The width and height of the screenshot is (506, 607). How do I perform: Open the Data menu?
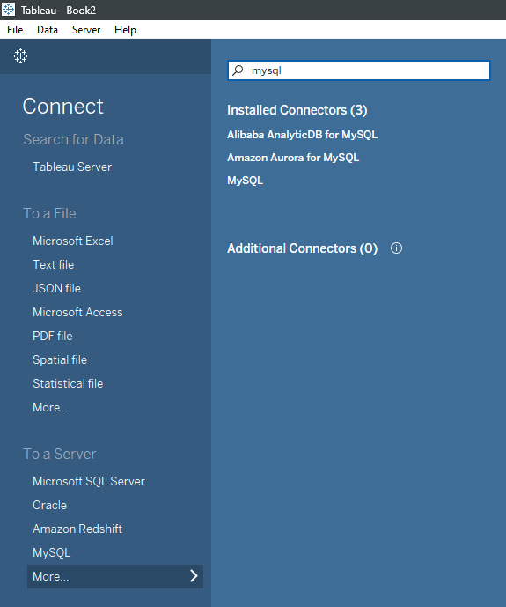tap(48, 30)
